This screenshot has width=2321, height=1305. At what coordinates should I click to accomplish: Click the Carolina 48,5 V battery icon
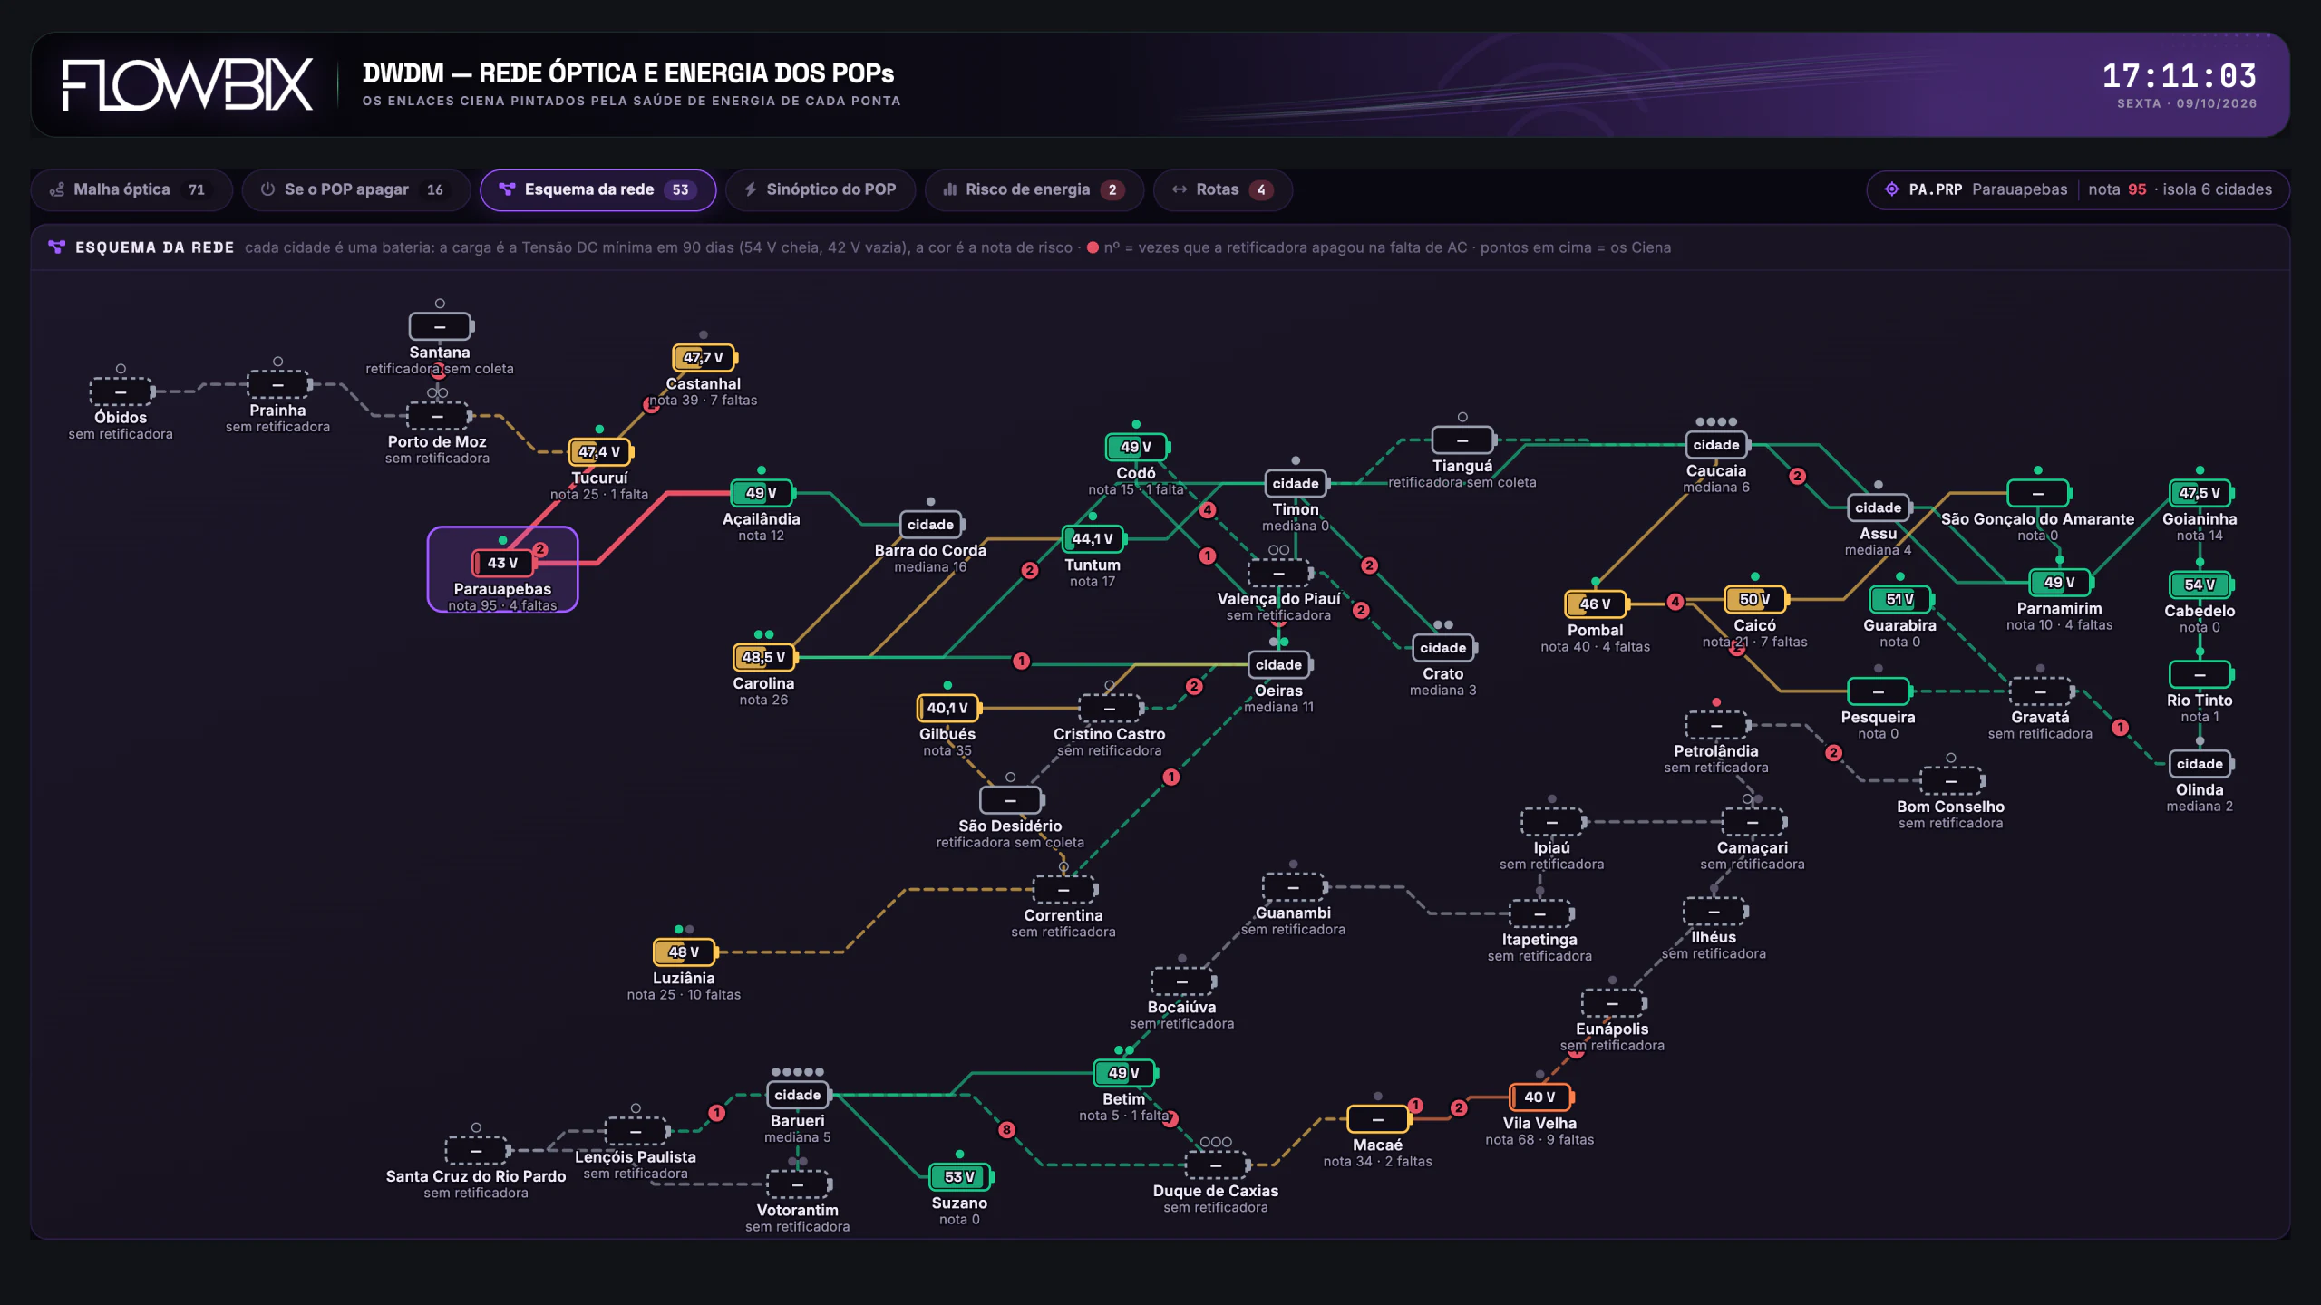click(x=763, y=657)
